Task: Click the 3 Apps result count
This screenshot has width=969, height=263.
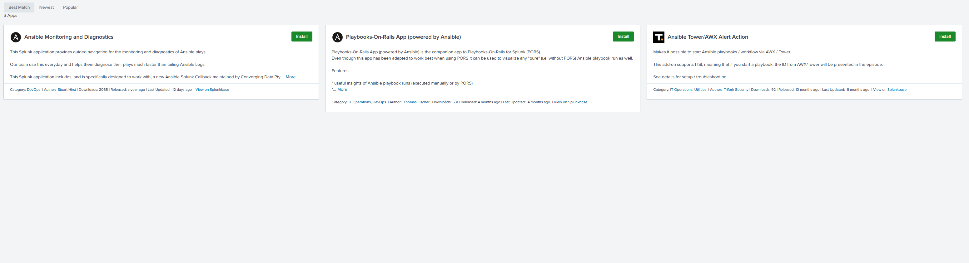Action: [11, 15]
